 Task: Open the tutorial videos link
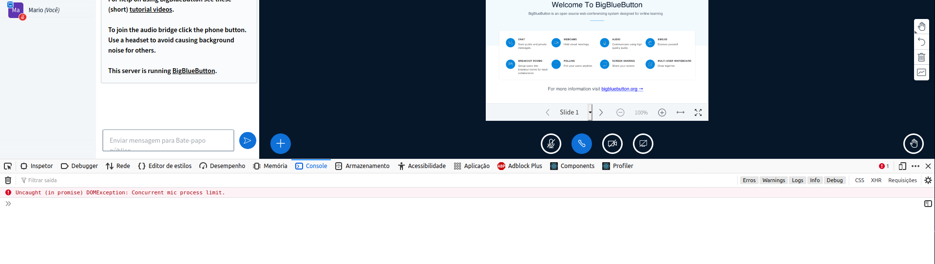tap(151, 9)
